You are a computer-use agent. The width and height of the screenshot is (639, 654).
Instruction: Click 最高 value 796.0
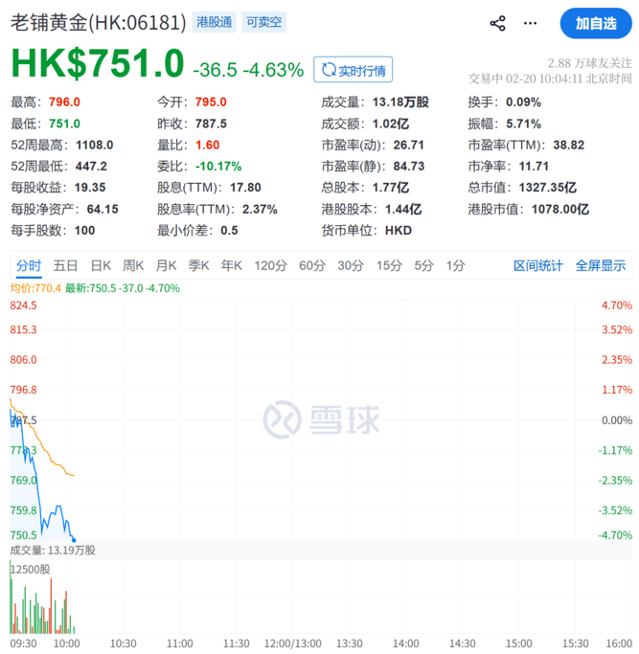point(64,102)
